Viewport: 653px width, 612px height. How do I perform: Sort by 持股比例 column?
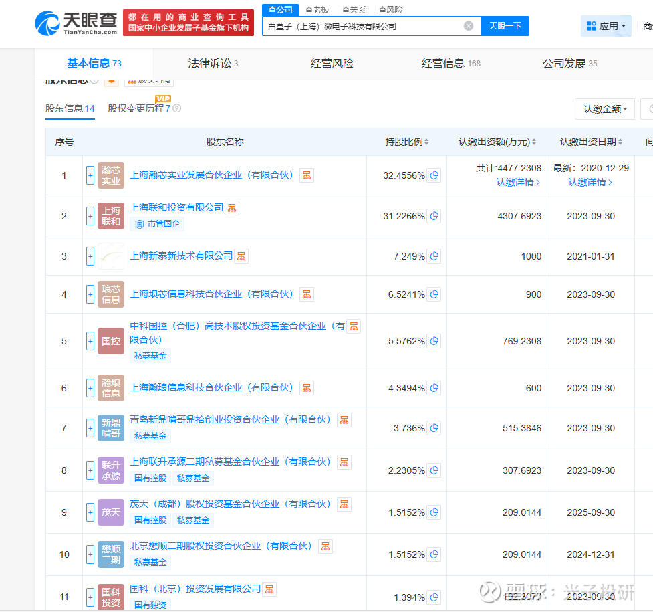click(x=406, y=142)
